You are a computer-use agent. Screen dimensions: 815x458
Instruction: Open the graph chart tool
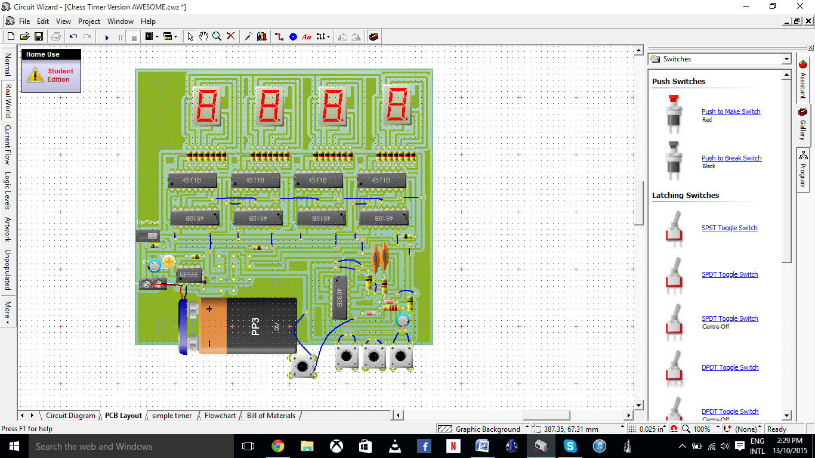tap(262, 36)
